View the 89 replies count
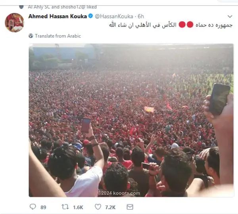Image resolution: width=238 pixels, height=214 pixels. coord(43,207)
